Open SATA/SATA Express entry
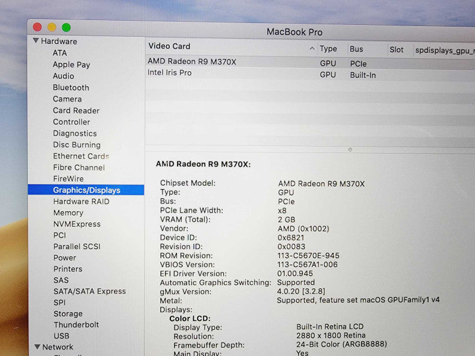475x356 pixels. point(90,291)
